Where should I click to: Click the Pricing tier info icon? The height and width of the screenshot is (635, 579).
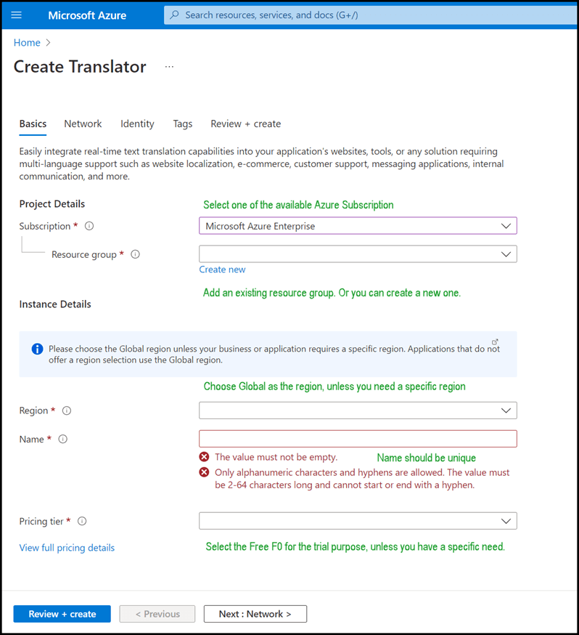(x=82, y=521)
